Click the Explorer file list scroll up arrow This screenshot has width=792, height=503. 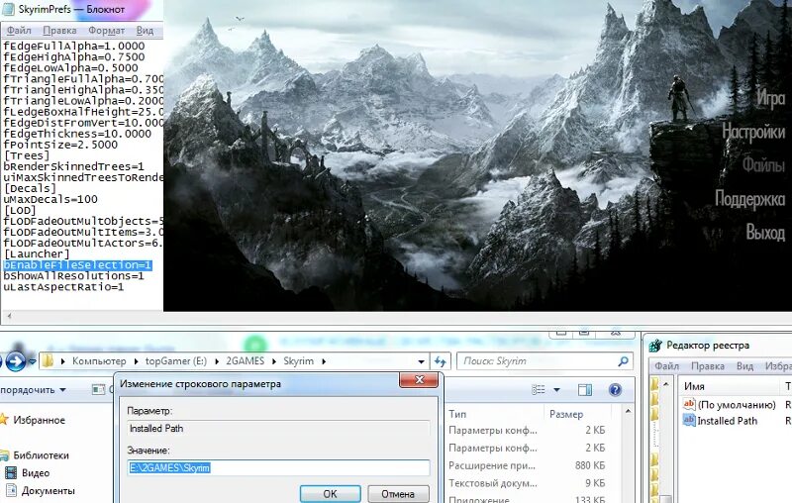[628, 412]
